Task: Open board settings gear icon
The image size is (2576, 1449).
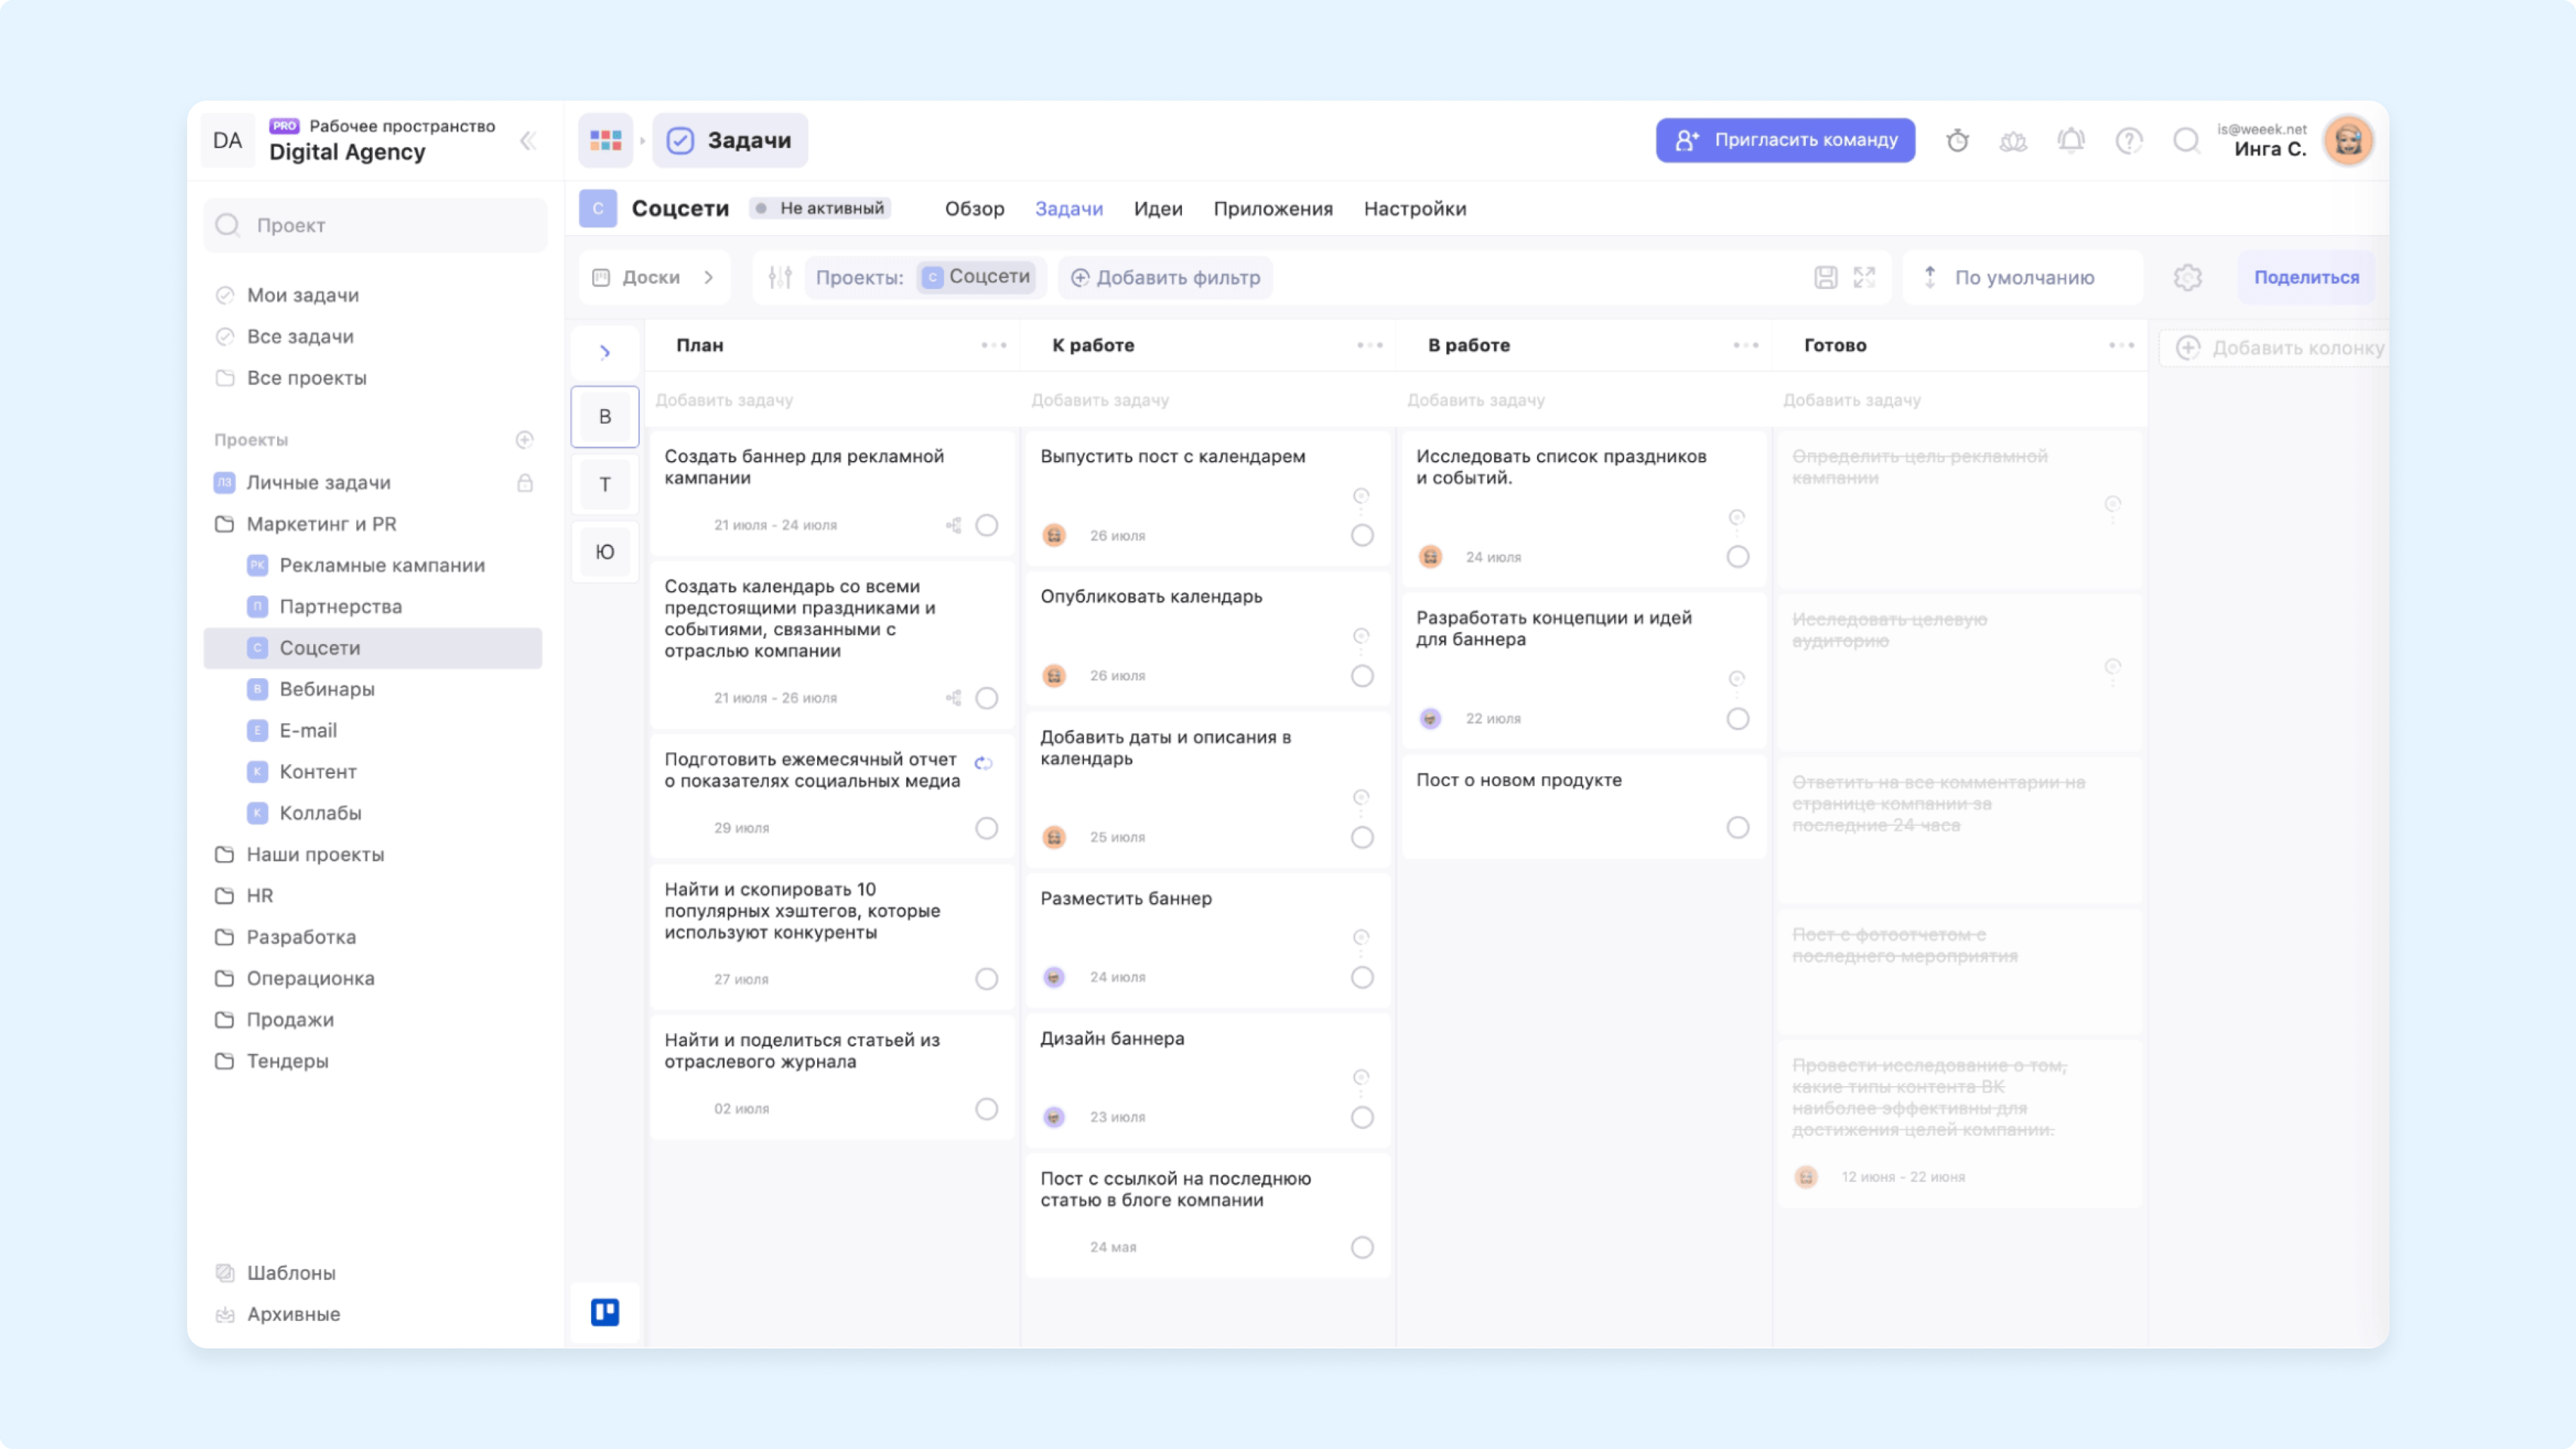Action: click(2187, 277)
